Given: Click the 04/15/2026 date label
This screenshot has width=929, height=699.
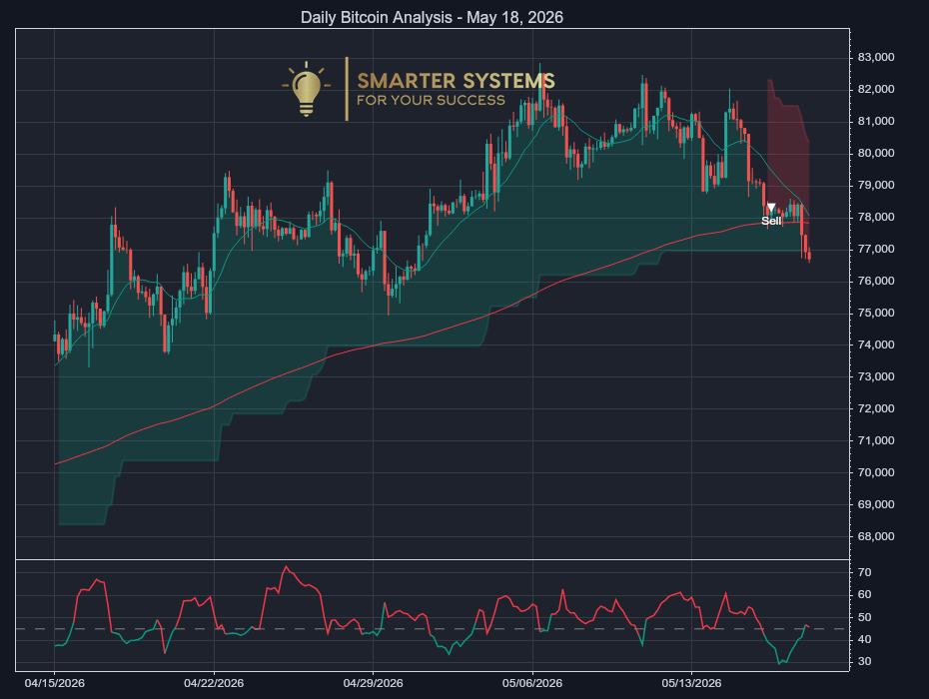Looking at the screenshot, I should (55, 683).
